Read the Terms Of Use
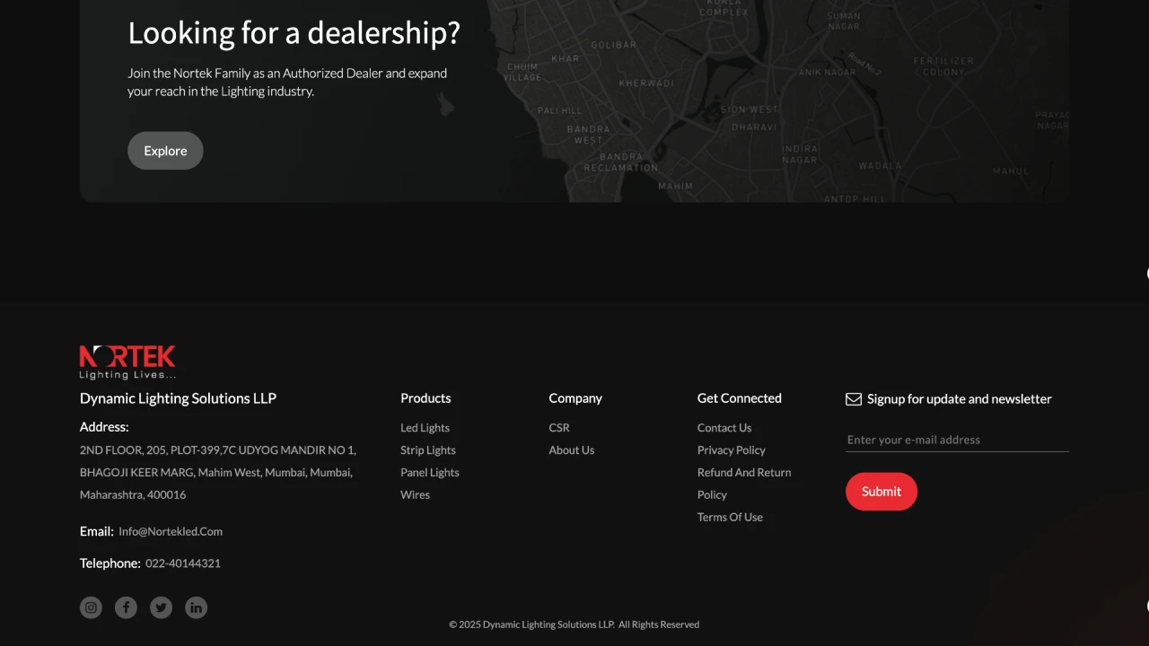1149x646 pixels. point(730,518)
